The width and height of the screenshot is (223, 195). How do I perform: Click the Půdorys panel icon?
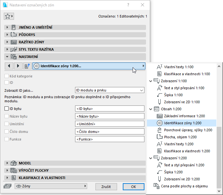click(x=13, y=35)
